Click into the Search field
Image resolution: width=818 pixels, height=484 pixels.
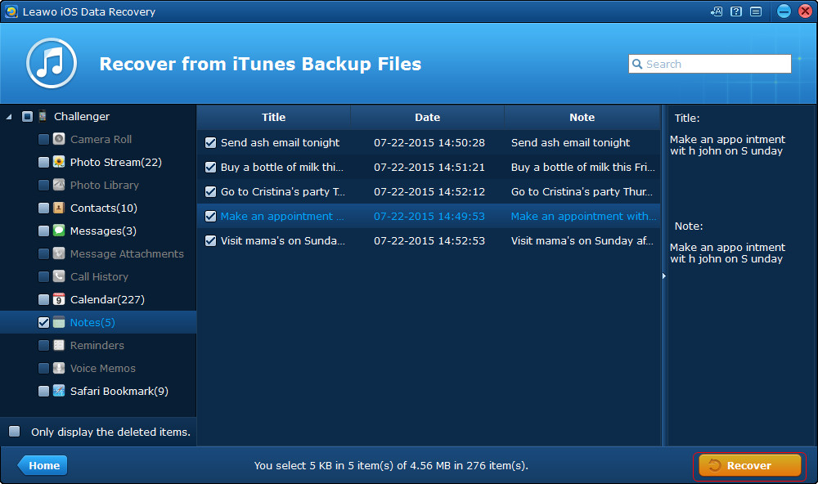709,64
